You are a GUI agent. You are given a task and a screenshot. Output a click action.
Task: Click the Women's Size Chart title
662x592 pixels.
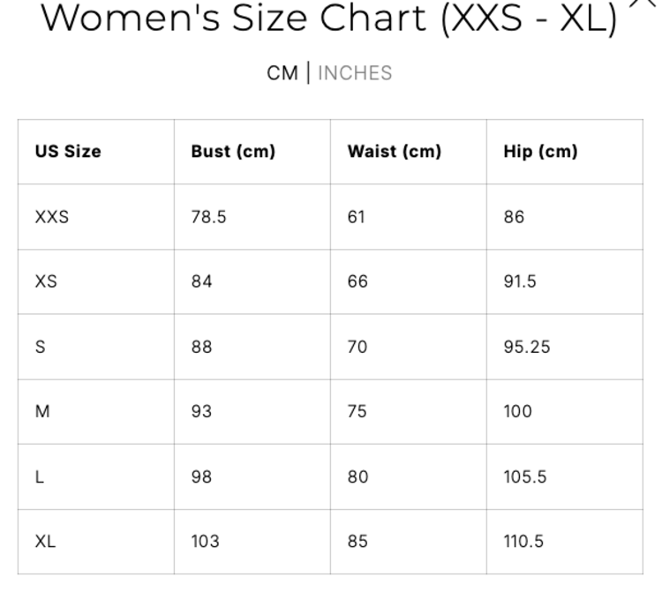[x=329, y=19]
